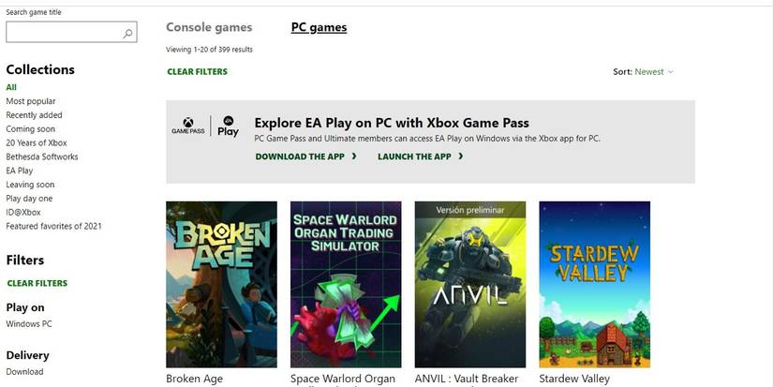Viewport: 773px width, 387px height.
Task: Click the arrow beside Download the App
Action: tap(354, 156)
